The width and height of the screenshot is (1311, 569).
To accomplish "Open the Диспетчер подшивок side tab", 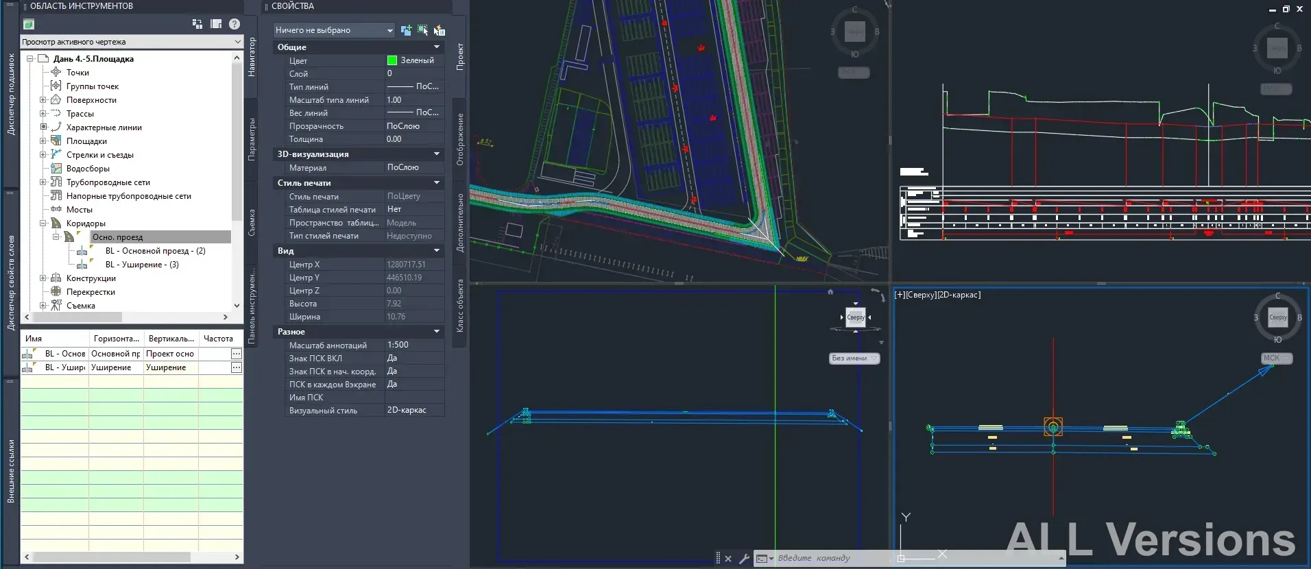I will pos(11,94).
